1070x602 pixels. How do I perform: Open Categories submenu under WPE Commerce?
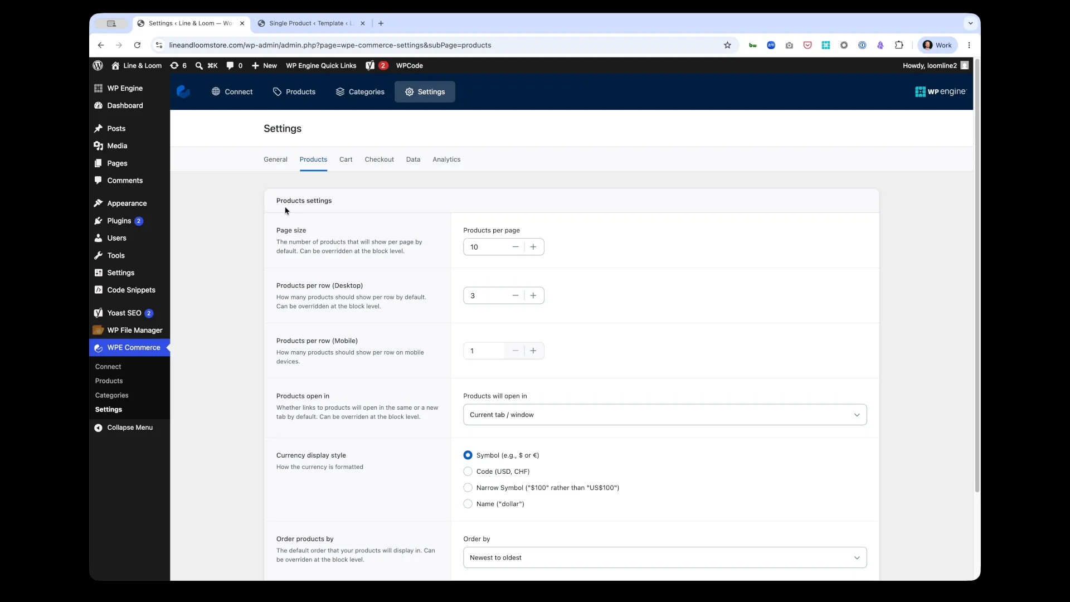click(x=111, y=395)
